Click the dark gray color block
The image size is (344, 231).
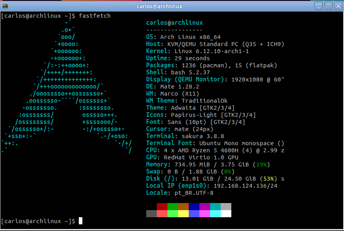pyautogui.click(x=152, y=214)
